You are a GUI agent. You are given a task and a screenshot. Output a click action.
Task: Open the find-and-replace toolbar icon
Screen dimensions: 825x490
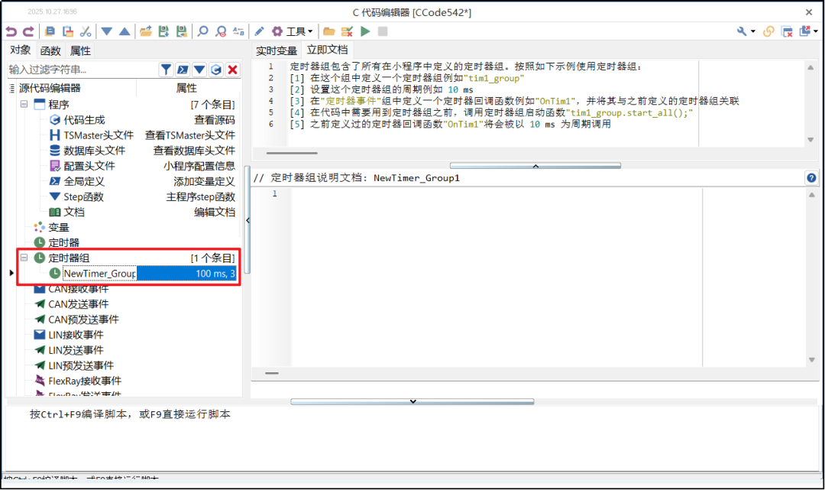[x=238, y=31]
